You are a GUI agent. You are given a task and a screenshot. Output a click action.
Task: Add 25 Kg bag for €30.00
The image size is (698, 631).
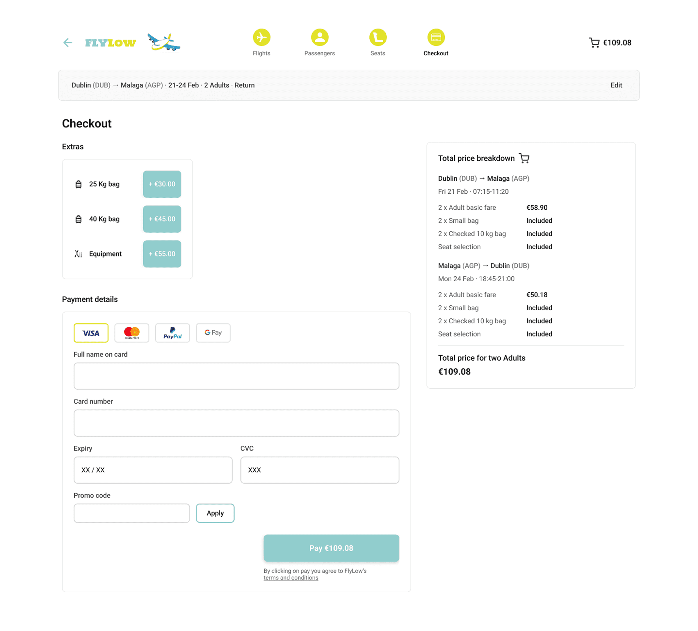162,184
